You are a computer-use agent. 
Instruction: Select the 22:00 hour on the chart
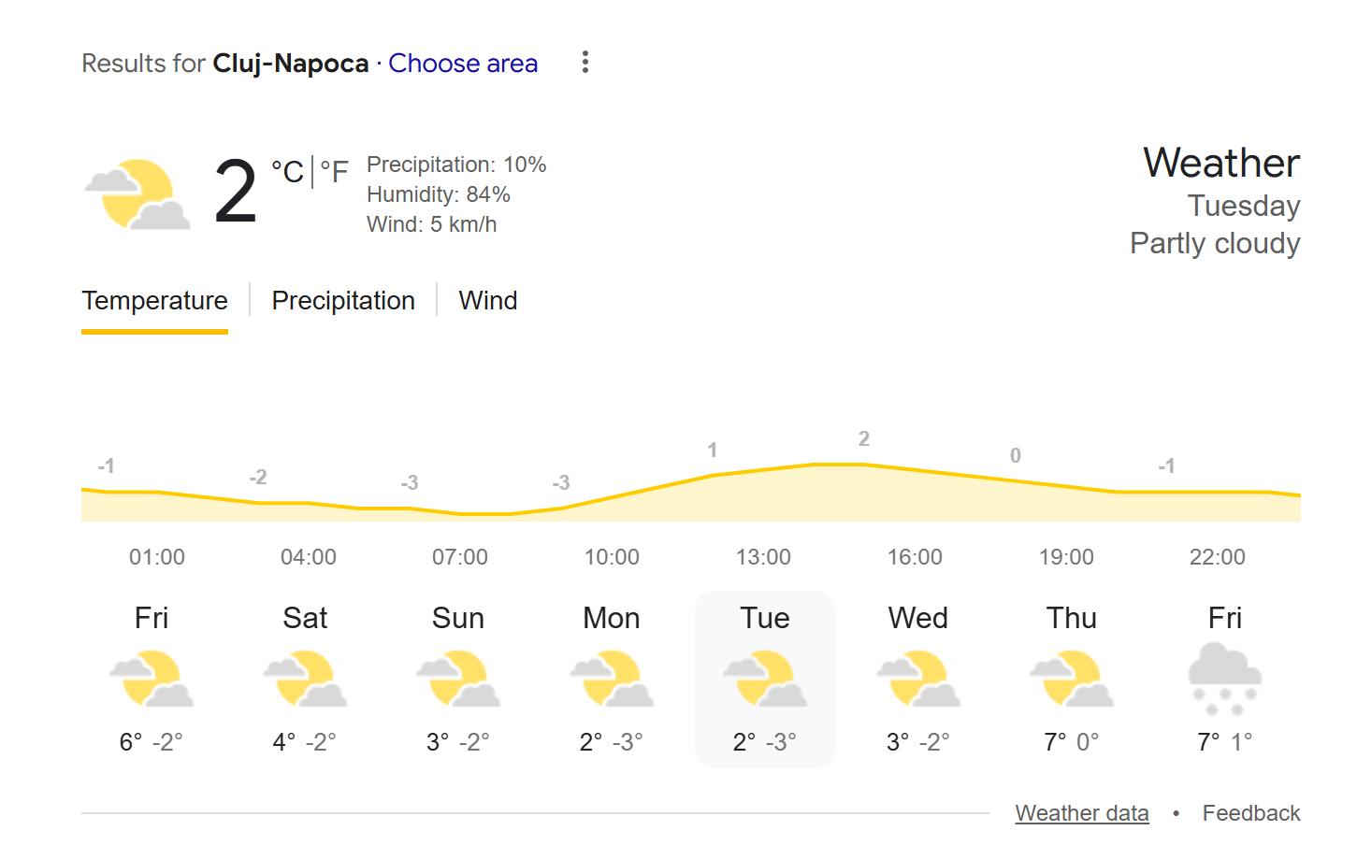click(1217, 557)
